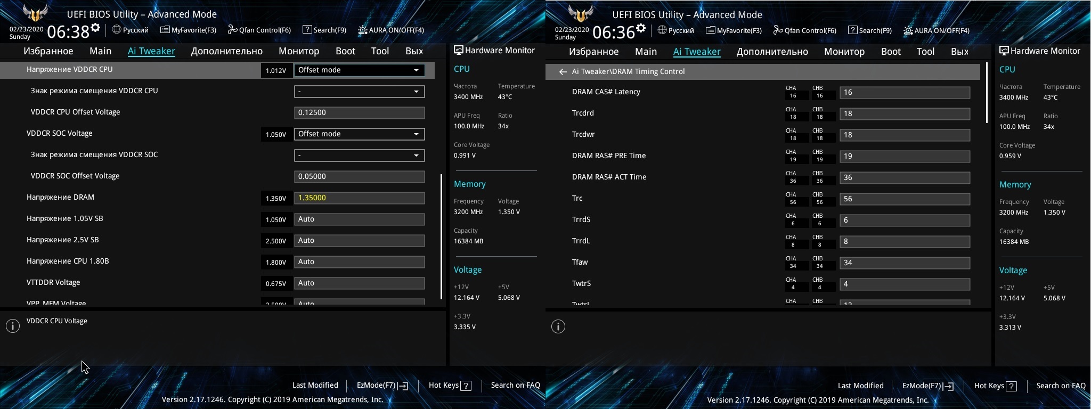Open Избранное tab on the voltage screen

click(48, 51)
